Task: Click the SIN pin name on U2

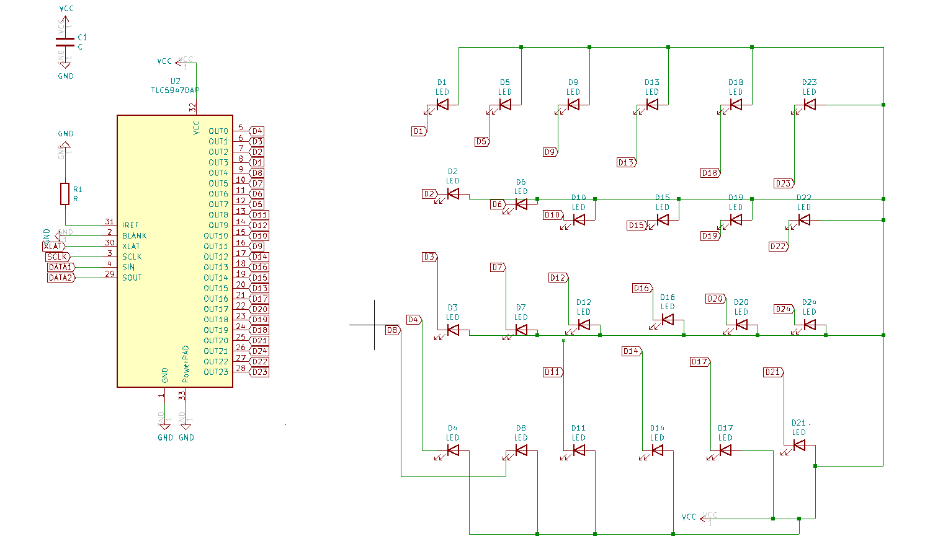Action: pos(128,267)
